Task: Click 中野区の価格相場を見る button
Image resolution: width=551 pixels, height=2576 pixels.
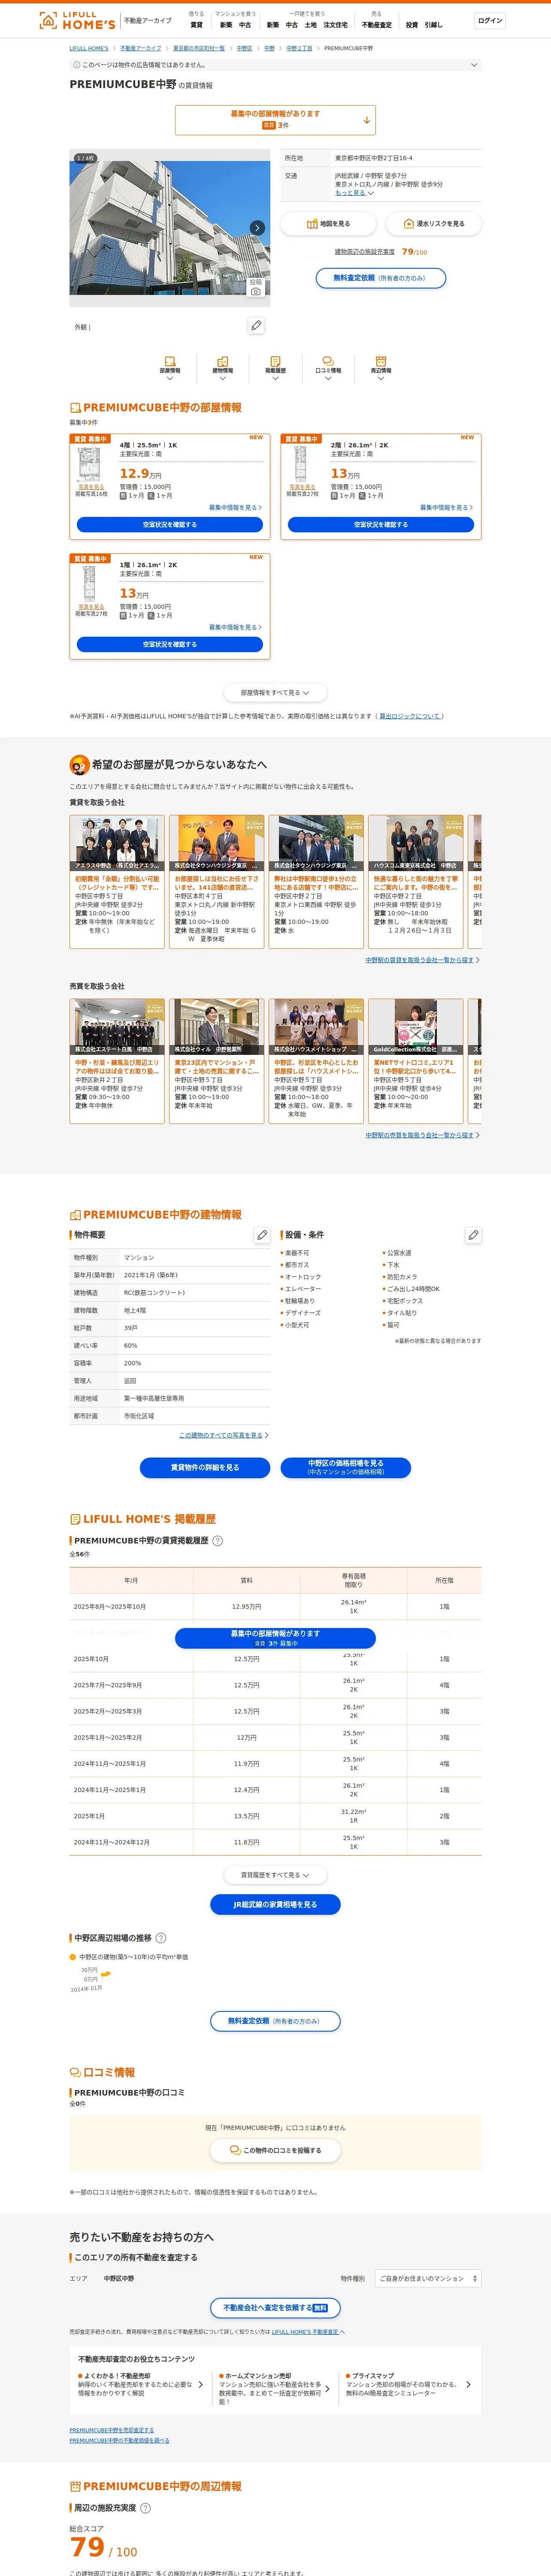Action: click(346, 1468)
